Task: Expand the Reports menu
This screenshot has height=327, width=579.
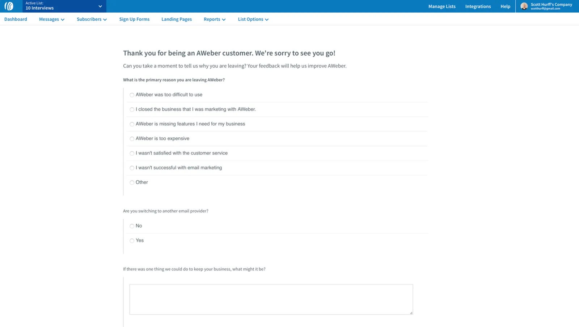Action: 215,19
